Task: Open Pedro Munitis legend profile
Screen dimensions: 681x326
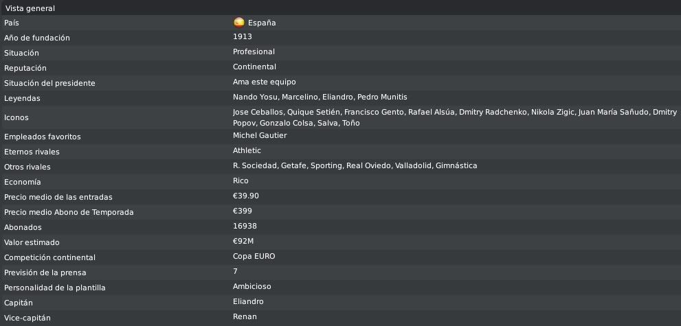Action: tap(382, 97)
